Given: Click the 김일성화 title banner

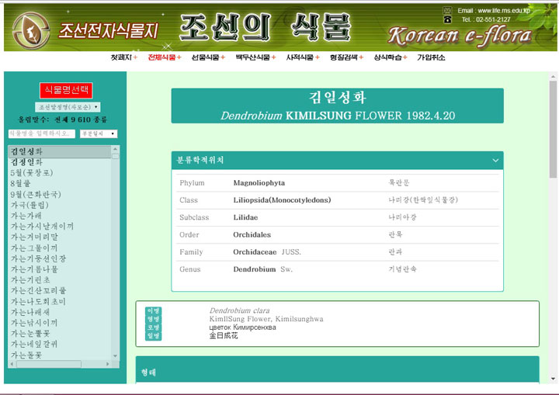Looking at the screenshot, I should point(337,106).
